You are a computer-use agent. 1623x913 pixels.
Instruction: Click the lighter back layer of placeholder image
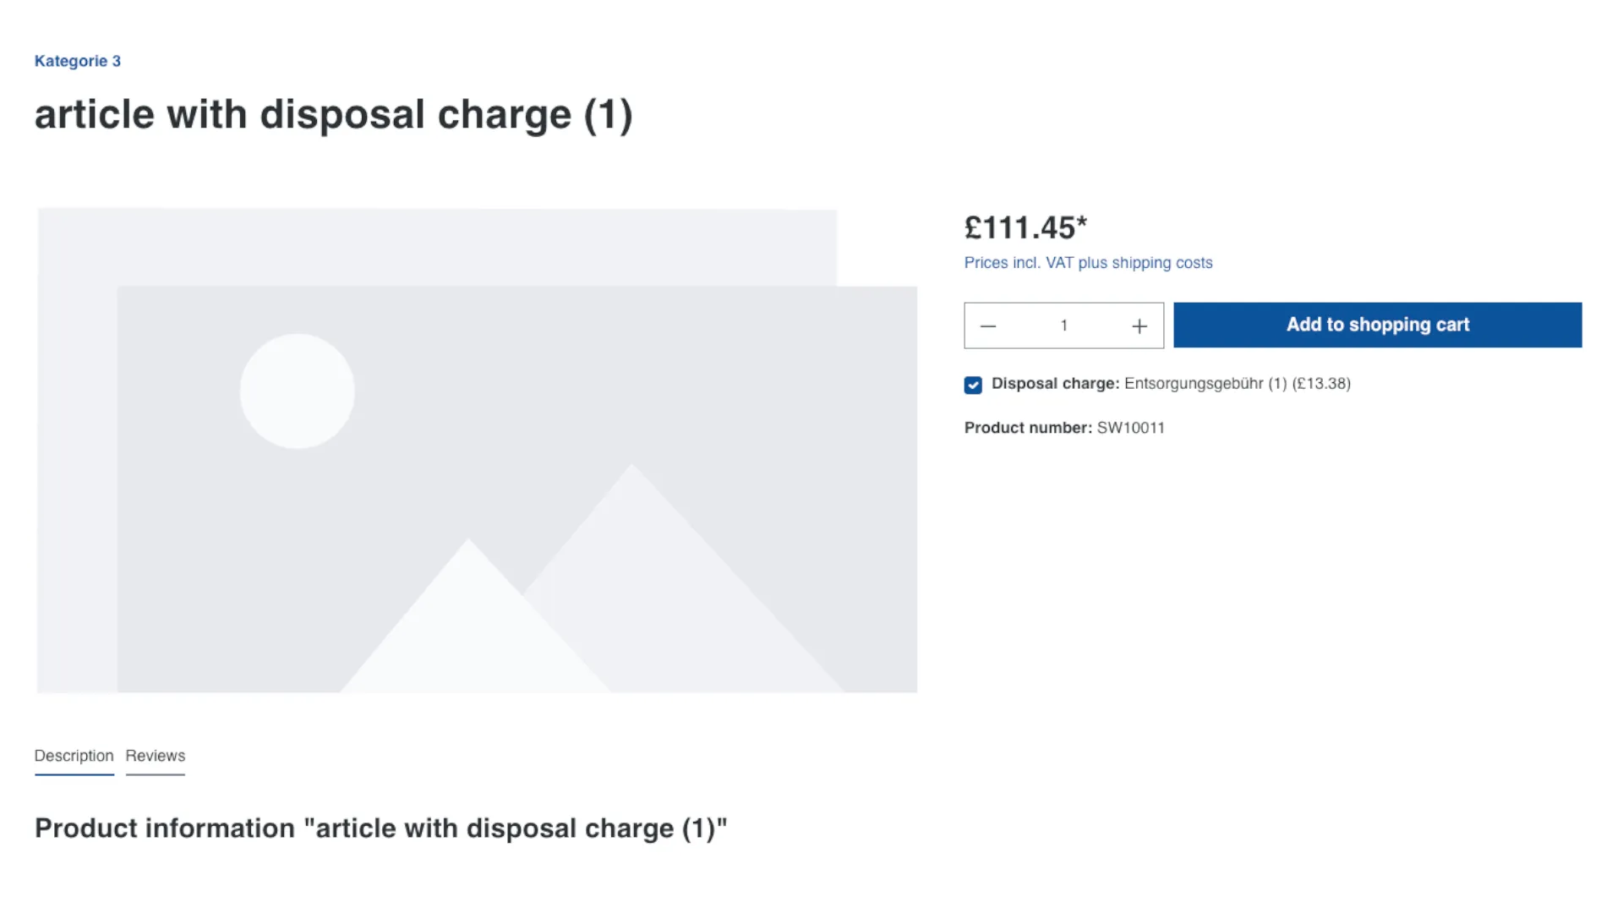(423, 245)
